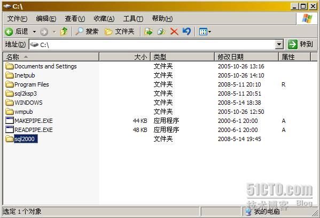Screen dimensions: 320x218
Task: Sort by Type (类型) column header
Action: pyautogui.click(x=183, y=57)
